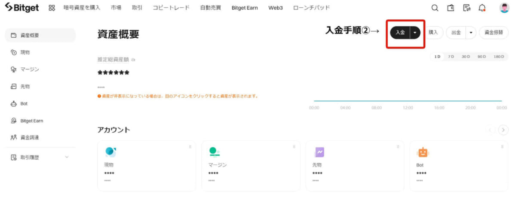
Task: Select the 30D chart range
Action: (x=466, y=57)
